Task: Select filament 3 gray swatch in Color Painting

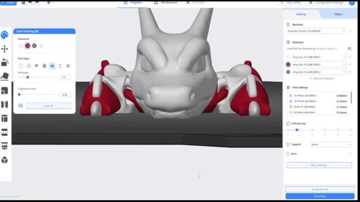Action: (x=34, y=46)
